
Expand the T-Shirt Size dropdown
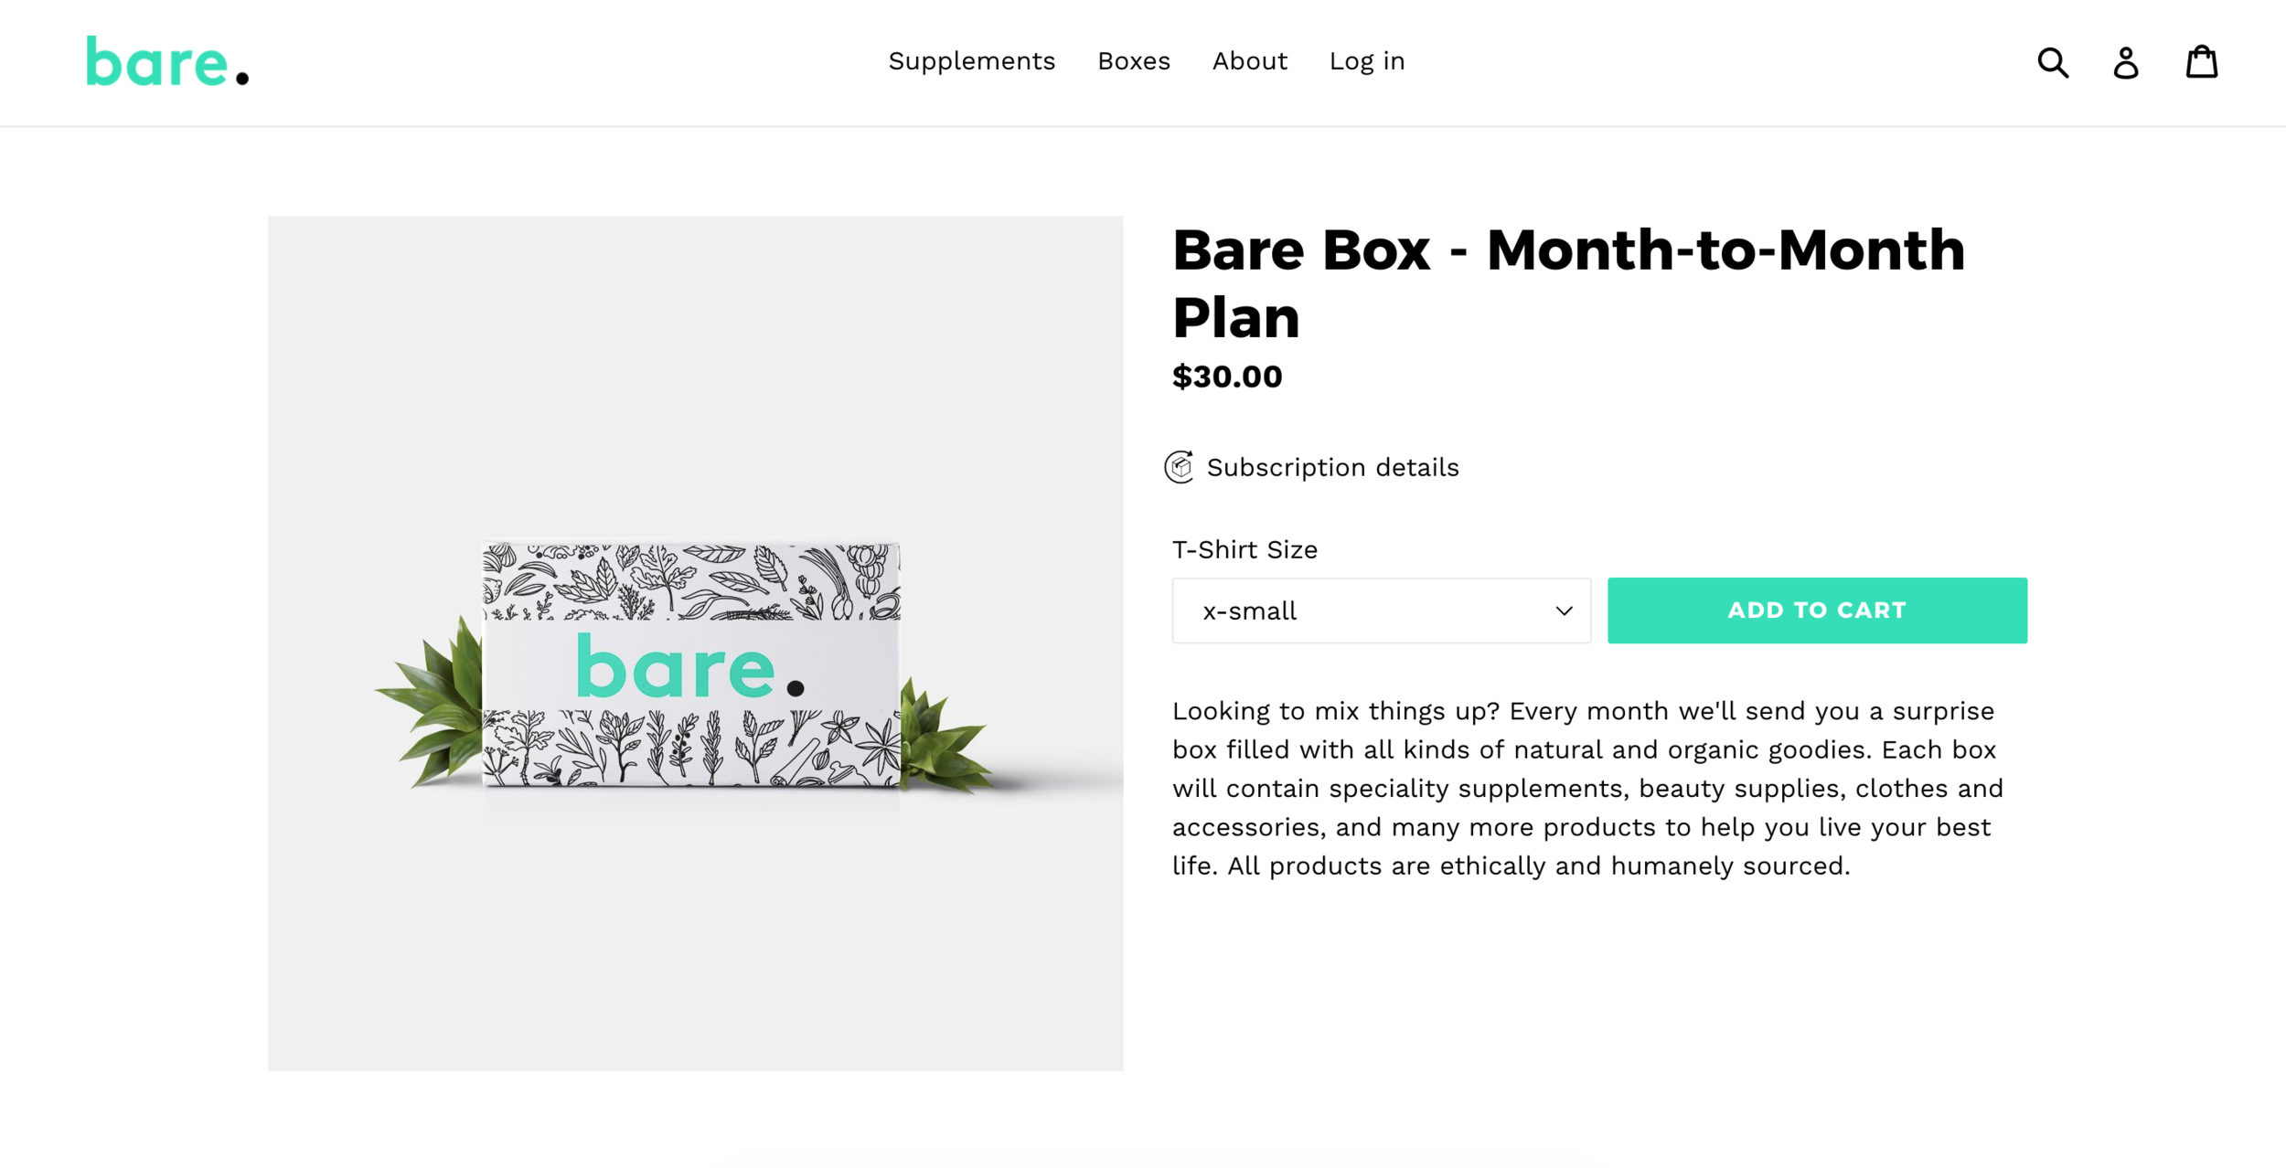tap(1382, 611)
